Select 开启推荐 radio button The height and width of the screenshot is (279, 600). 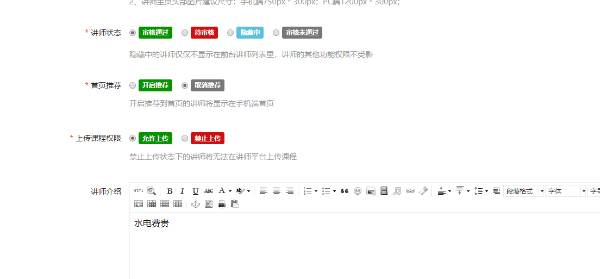coord(133,85)
